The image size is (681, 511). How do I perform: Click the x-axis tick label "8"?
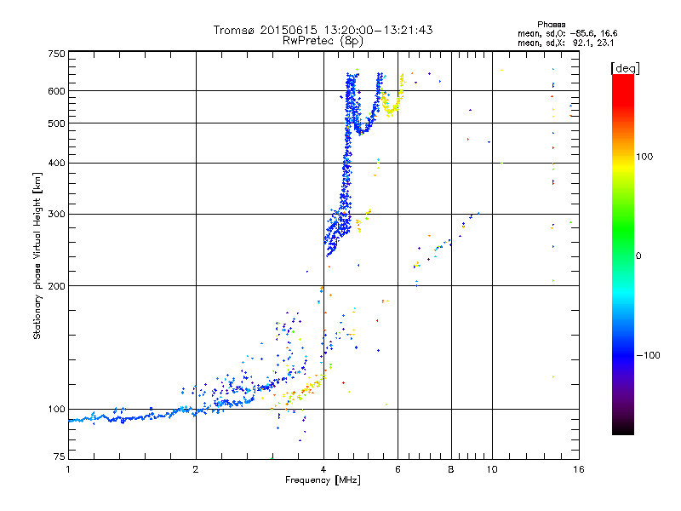coord(451,469)
